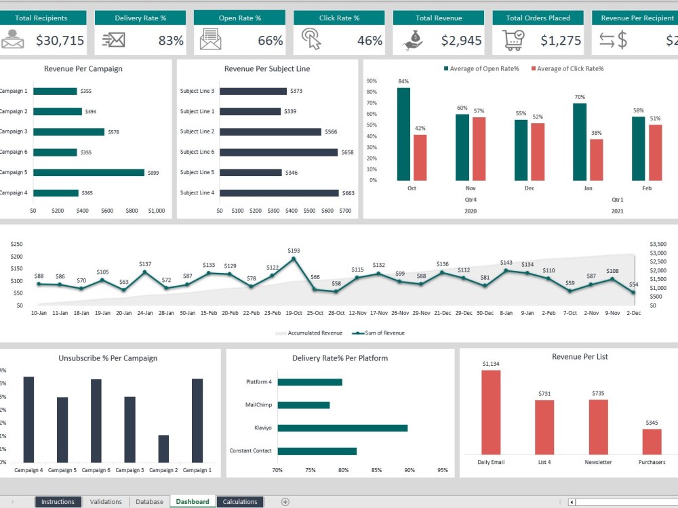Select the Total Orders Placed cart icon

(513, 39)
